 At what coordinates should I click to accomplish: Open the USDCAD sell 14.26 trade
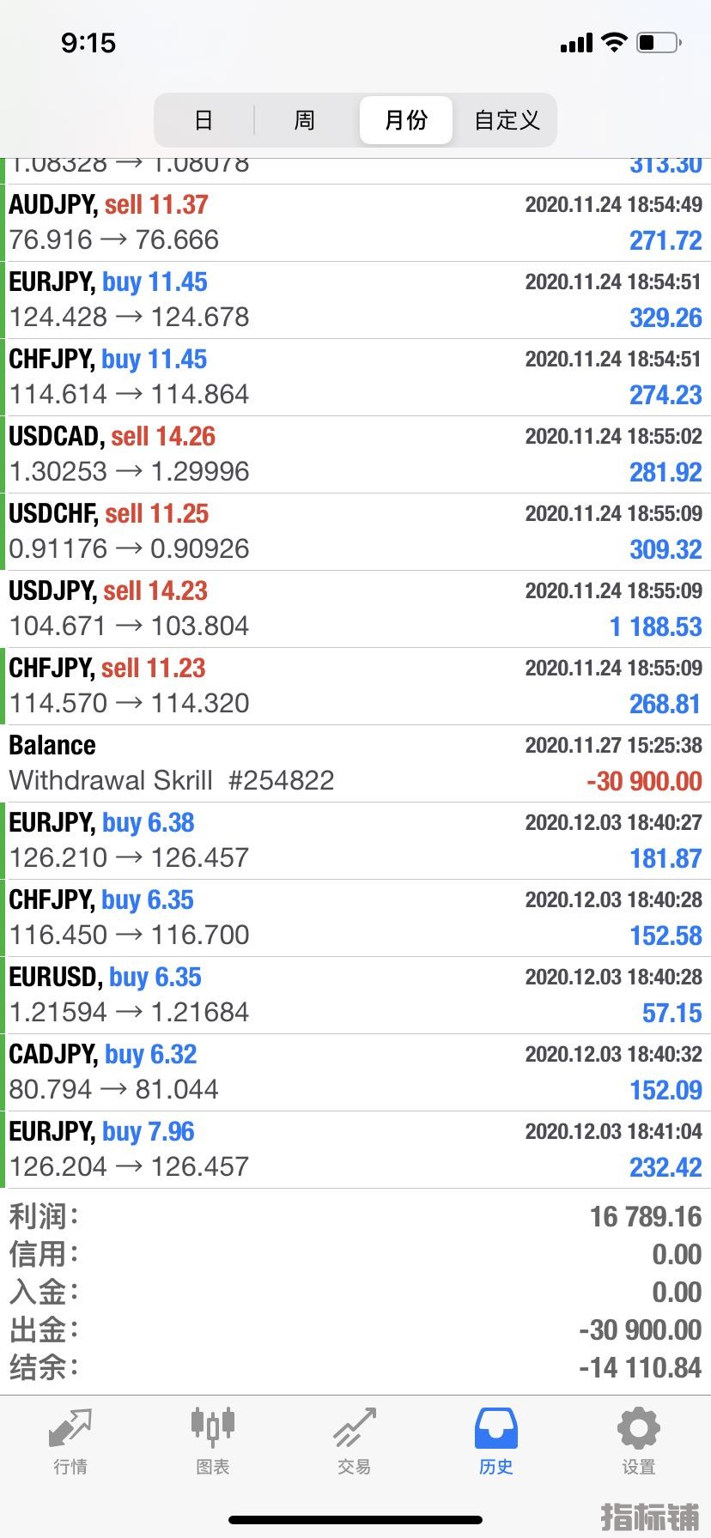pyautogui.click(x=355, y=455)
